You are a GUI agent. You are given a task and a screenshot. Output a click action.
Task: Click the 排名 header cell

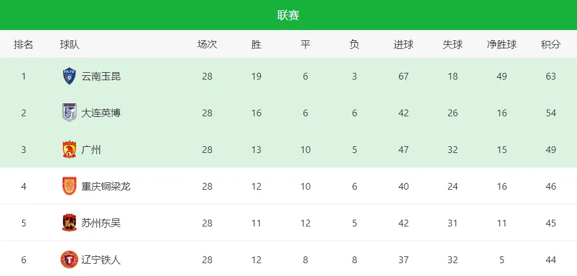click(x=23, y=45)
